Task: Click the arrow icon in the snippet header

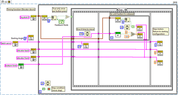Action: (x=6, y=2)
